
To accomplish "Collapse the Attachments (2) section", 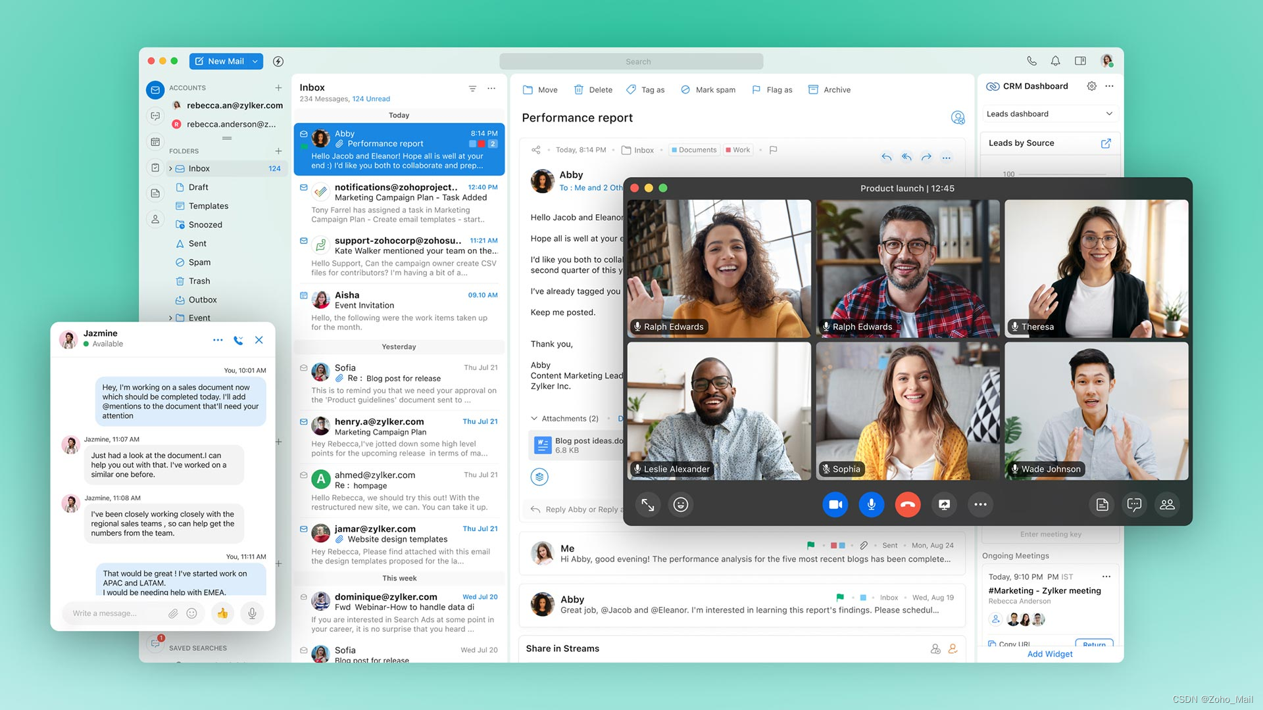I will click(x=534, y=419).
